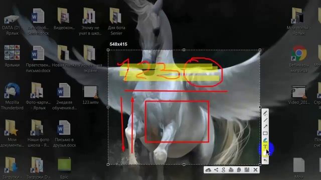This screenshot has width=321, height=180.
Task: Select the Ярлыки desktop icon
Action: point(12,56)
